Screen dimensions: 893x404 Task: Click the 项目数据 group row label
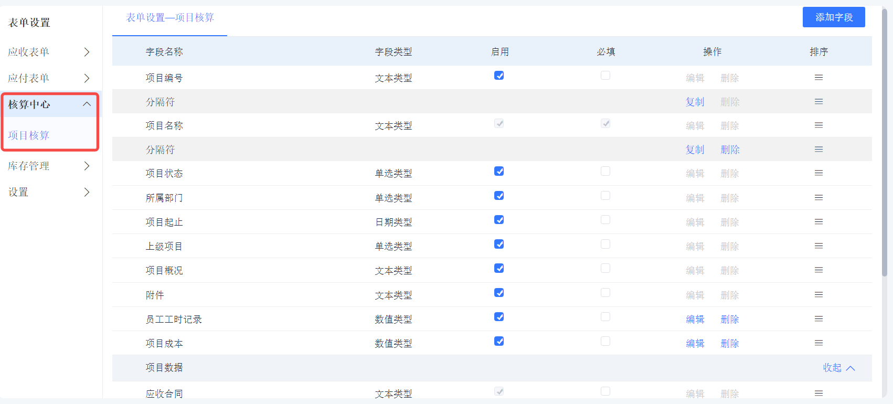coord(164,367)
